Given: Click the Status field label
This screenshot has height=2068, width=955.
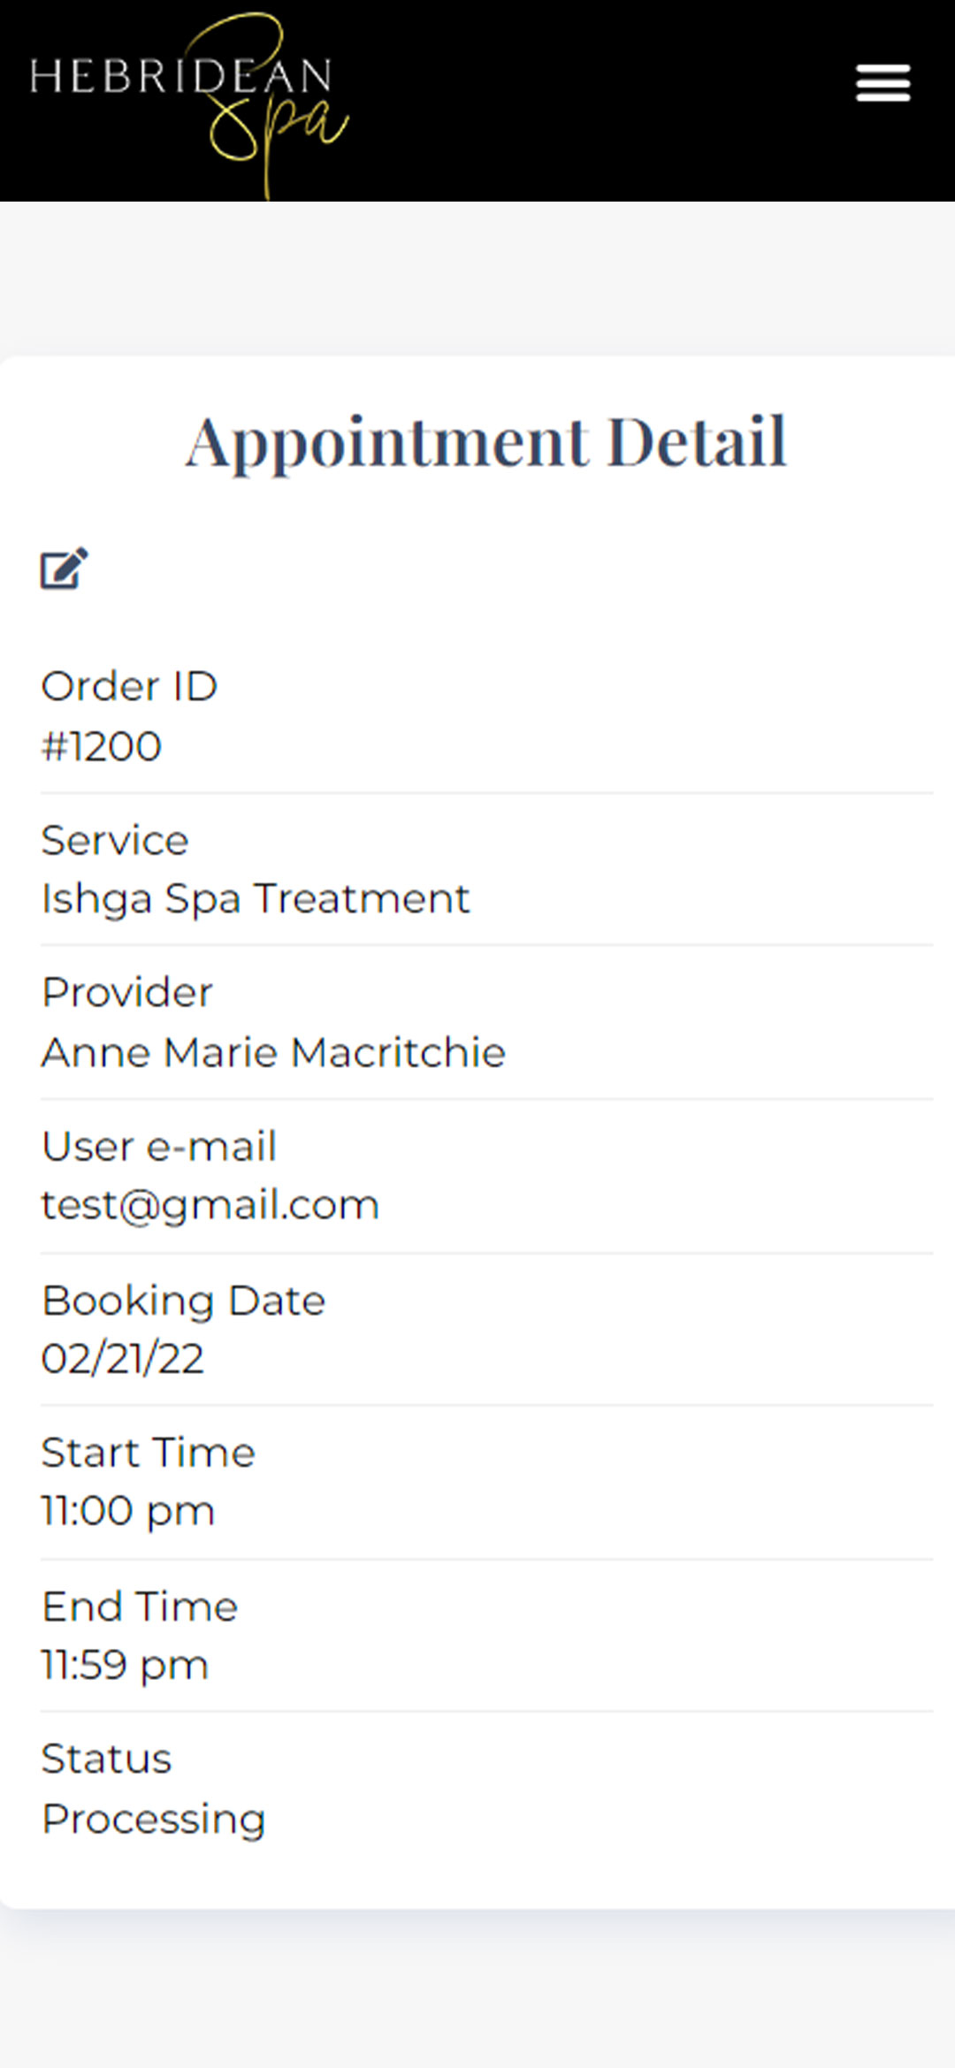Looking at the screenshot, I should 106,1759.
